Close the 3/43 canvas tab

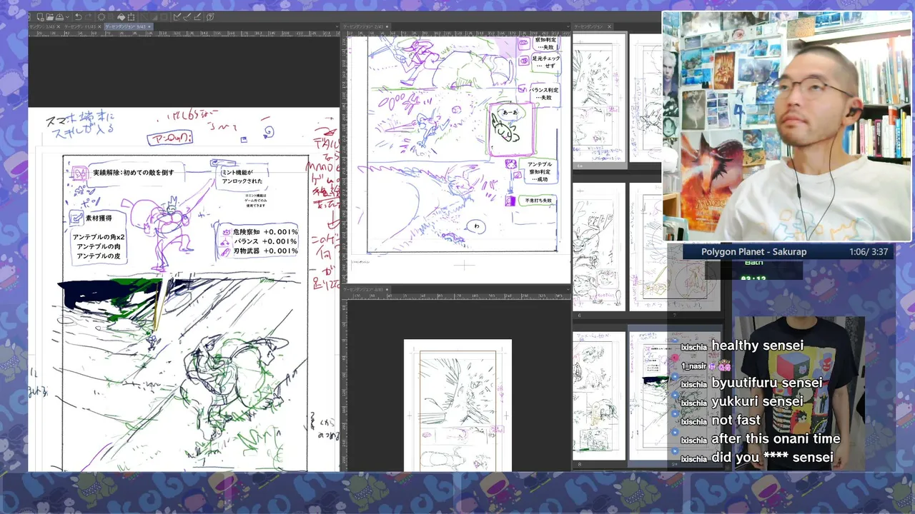point(59,26)
